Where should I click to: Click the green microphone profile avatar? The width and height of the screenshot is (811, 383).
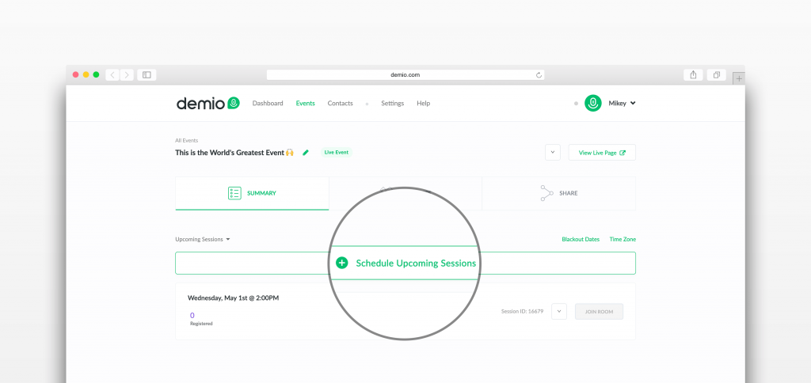tap(592, 103)
